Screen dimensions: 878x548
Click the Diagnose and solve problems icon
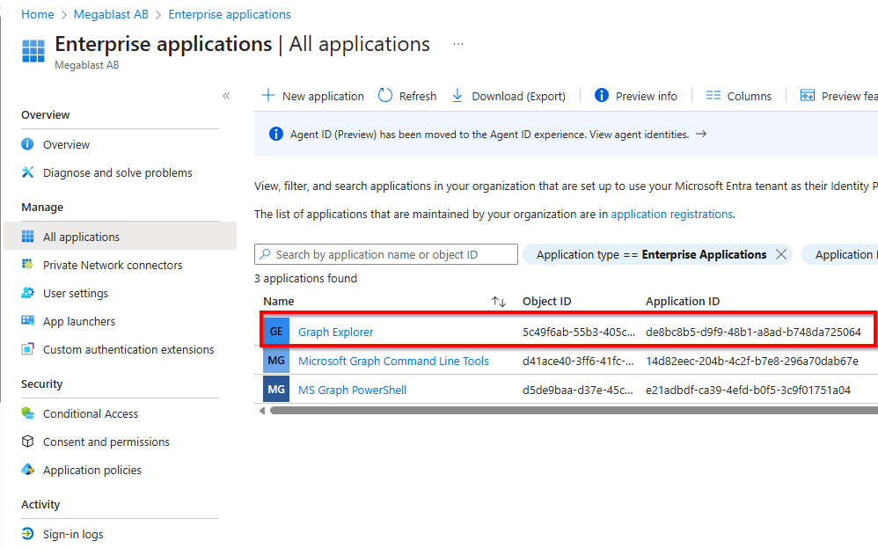[x=28, y=172]
